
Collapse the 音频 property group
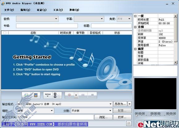(x=135, y=27)
